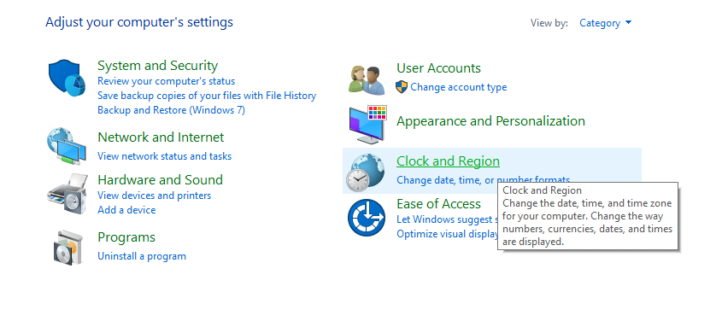The width and height of the screenshot is (722, 333).
Task: Open Hardware and Sound category
Action: pyautogui.click(x=161, y=179)
